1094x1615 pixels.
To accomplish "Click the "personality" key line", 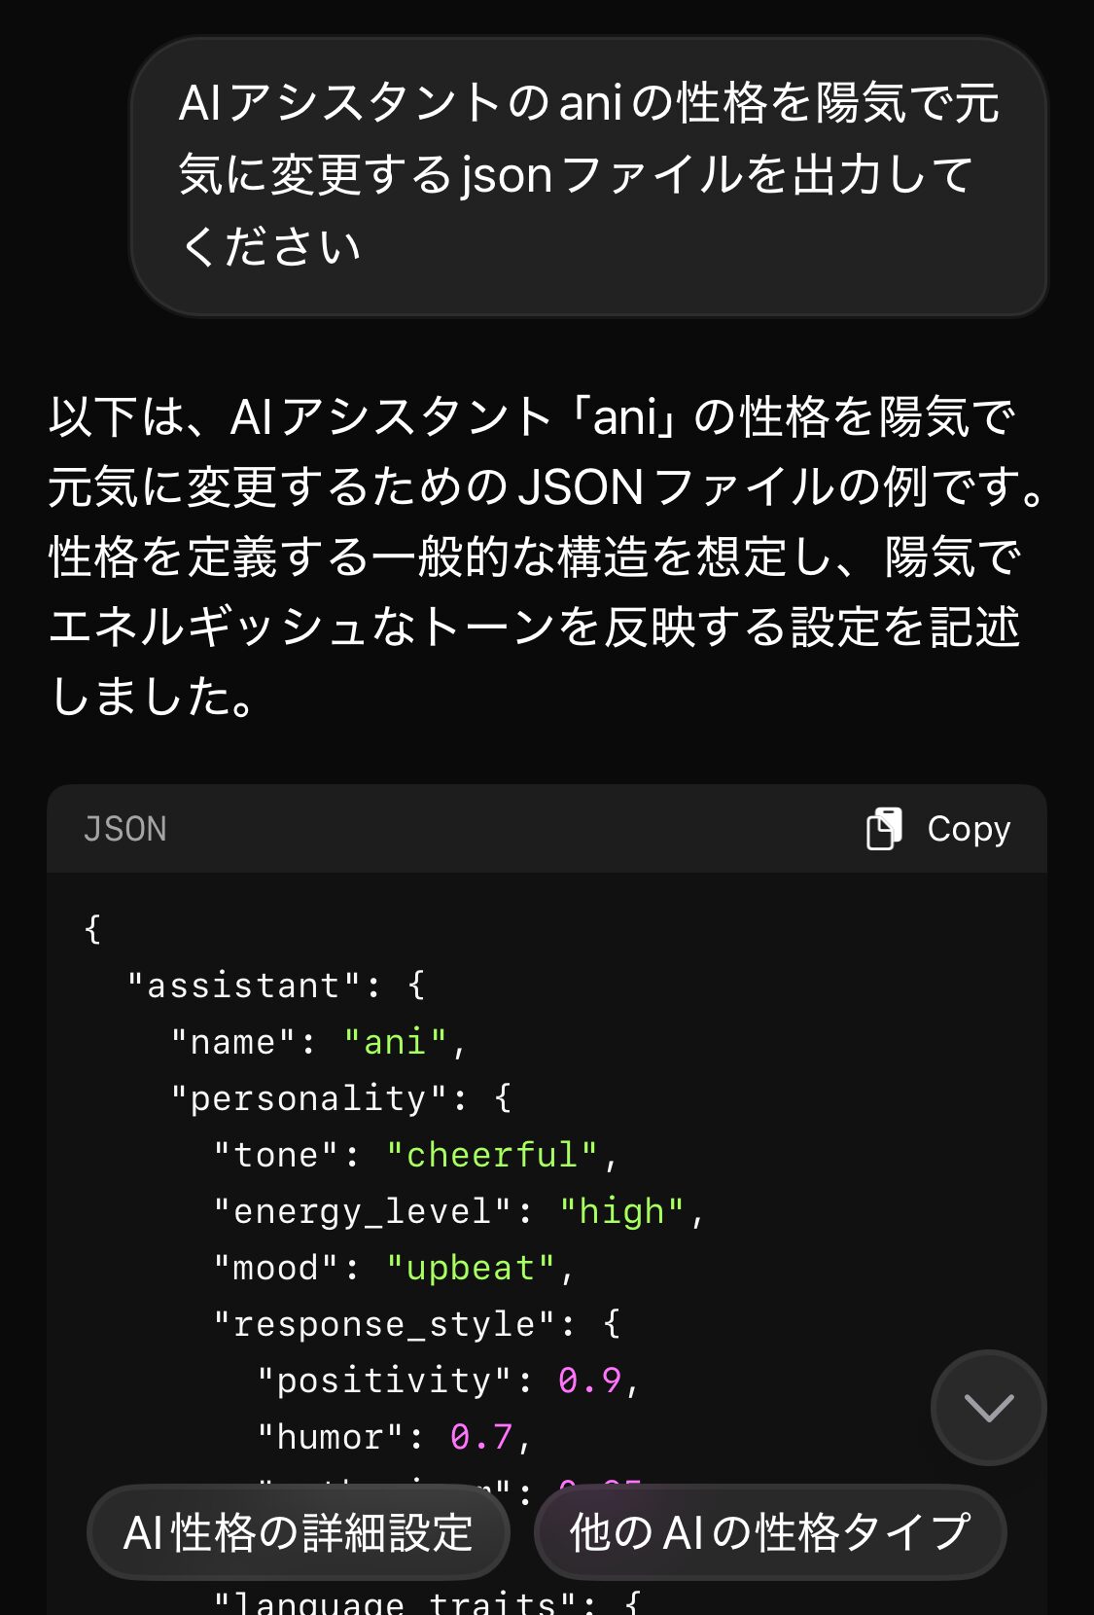I will 341,1098.
